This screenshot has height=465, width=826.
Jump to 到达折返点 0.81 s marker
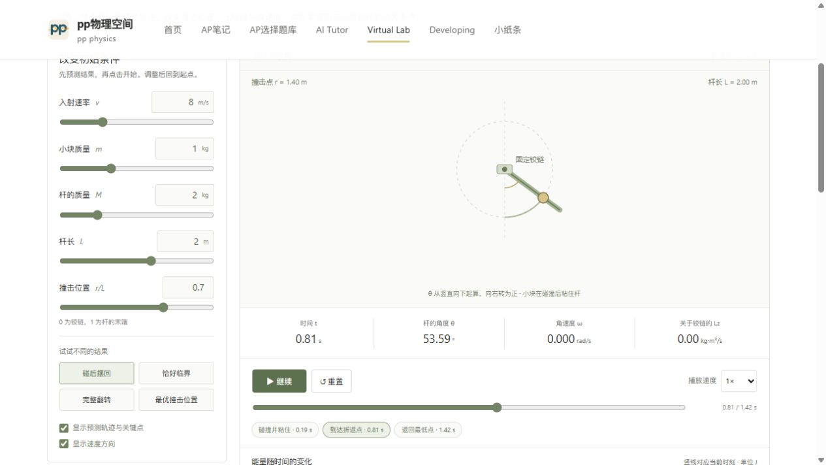[x=357, y=430]
